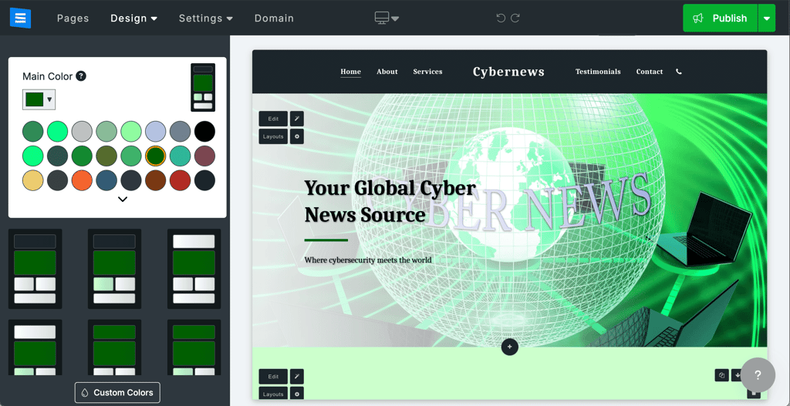Click Edit on the hero section
The height and width of the screenshot is (406, 790).
point(273,119)
